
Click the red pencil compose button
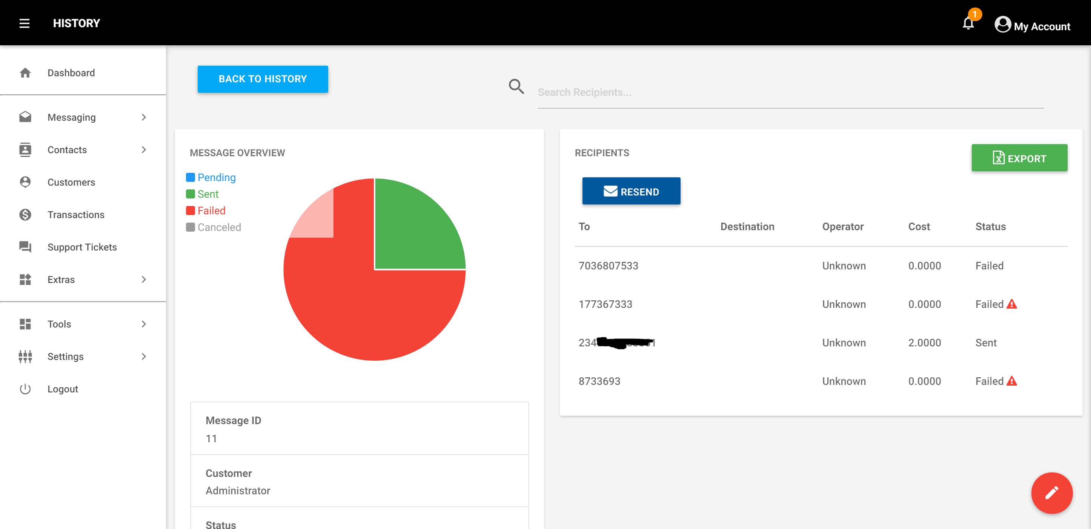pos(1052,493)
